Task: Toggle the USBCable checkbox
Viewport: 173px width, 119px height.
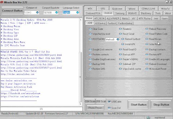Action: (x=109, y=102)
